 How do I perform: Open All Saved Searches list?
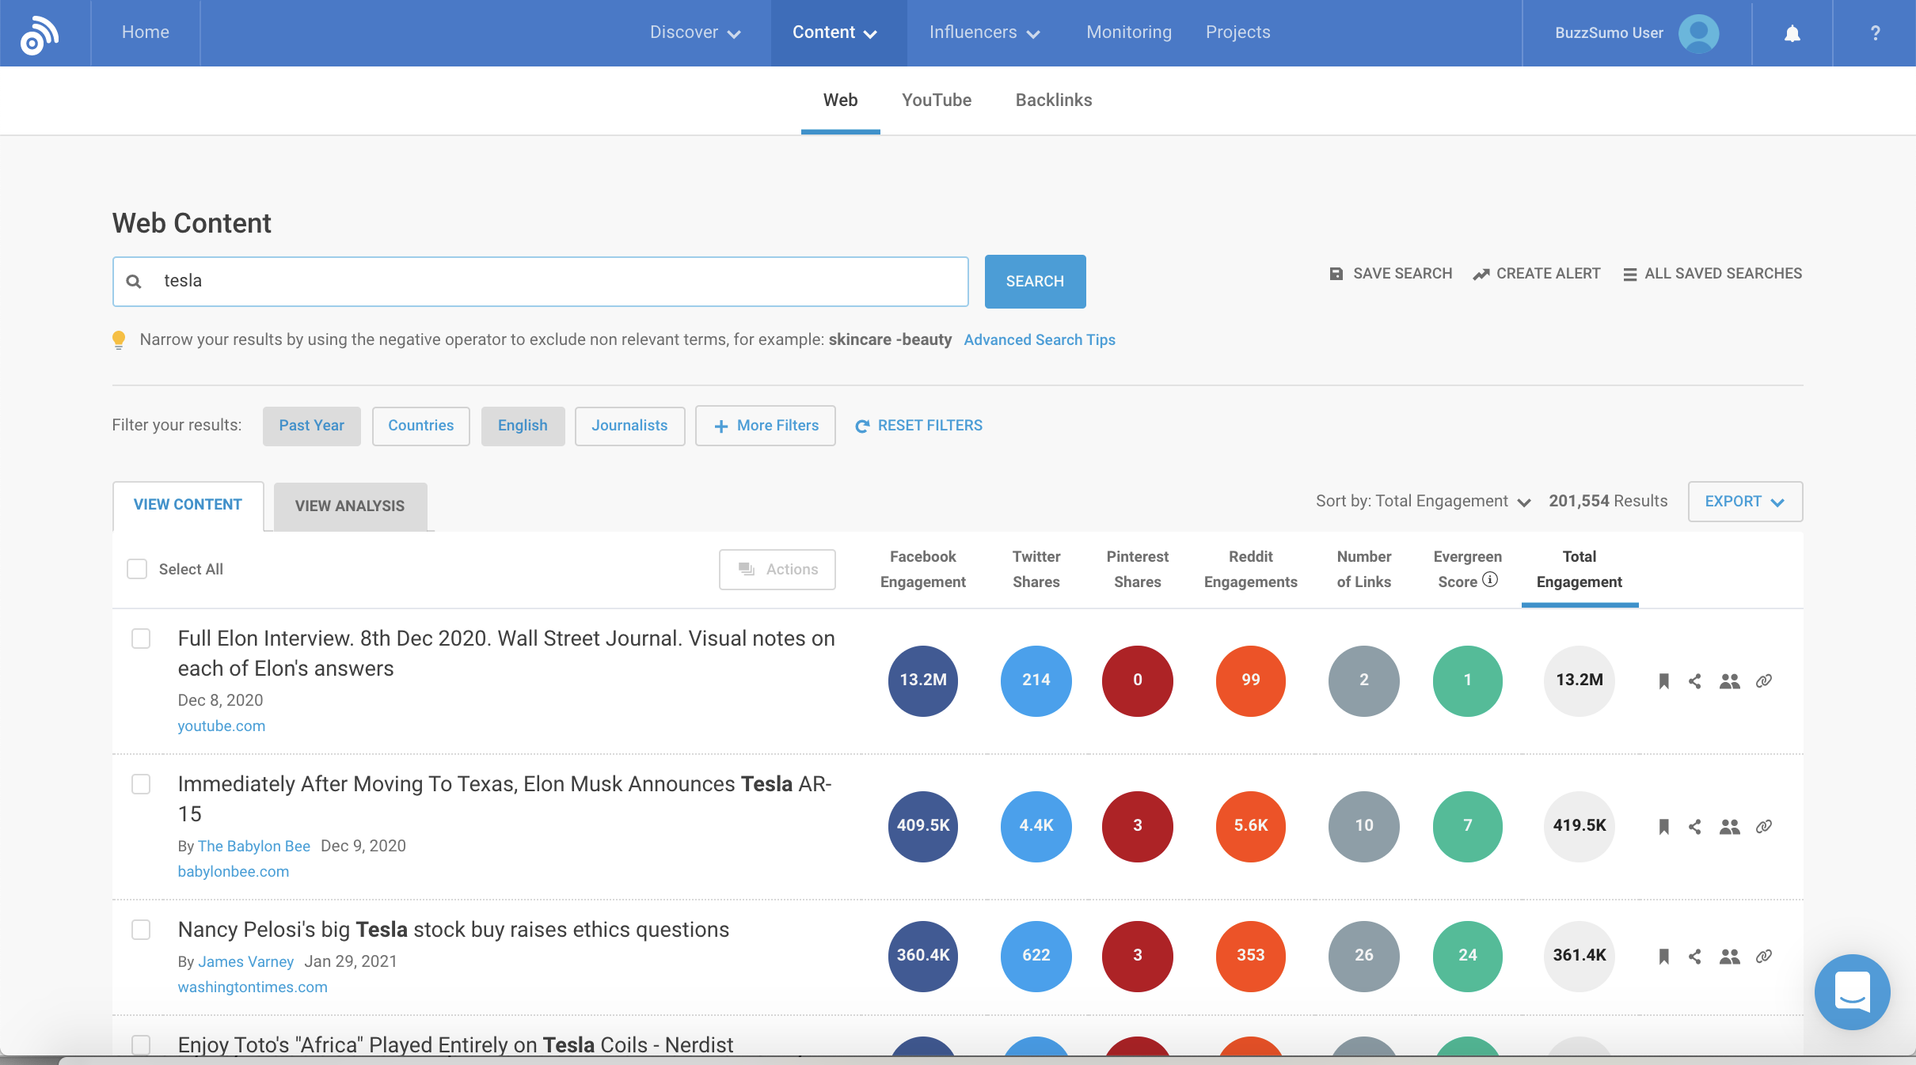[1713, 273]
